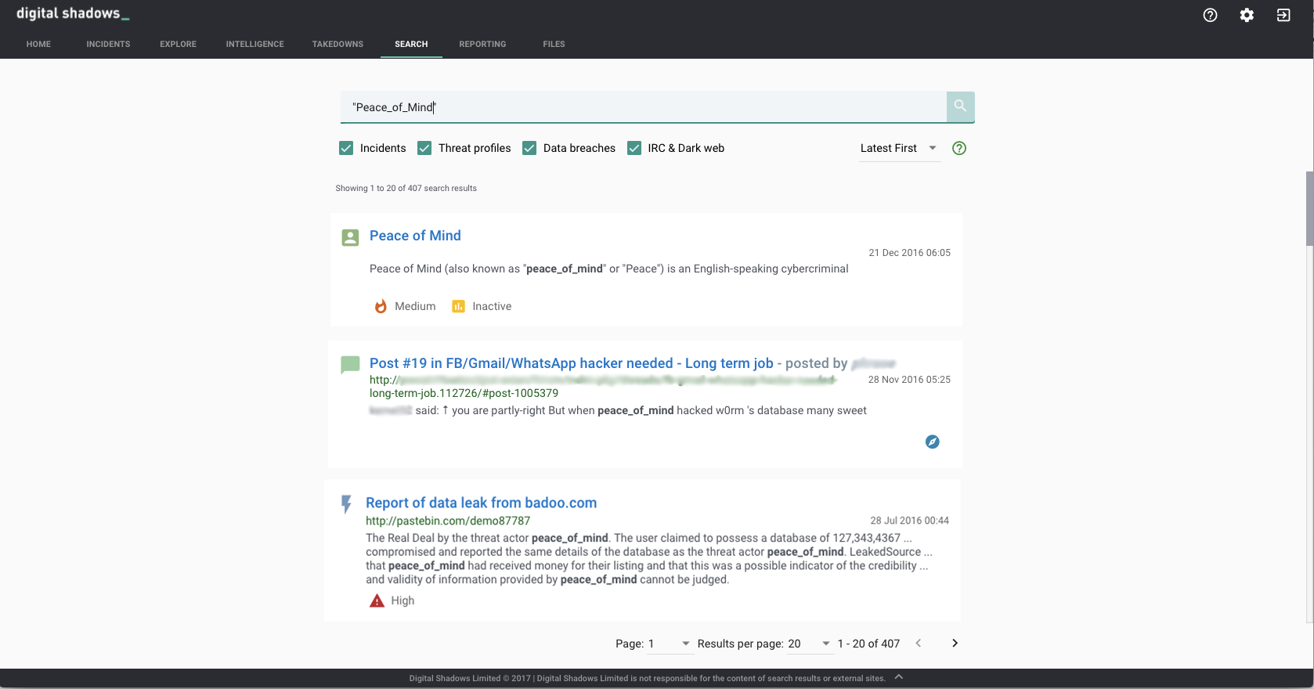Open settings gear icon
Image resolution: width=1314 pixels, height=689 pixels.
point(1247,15)
